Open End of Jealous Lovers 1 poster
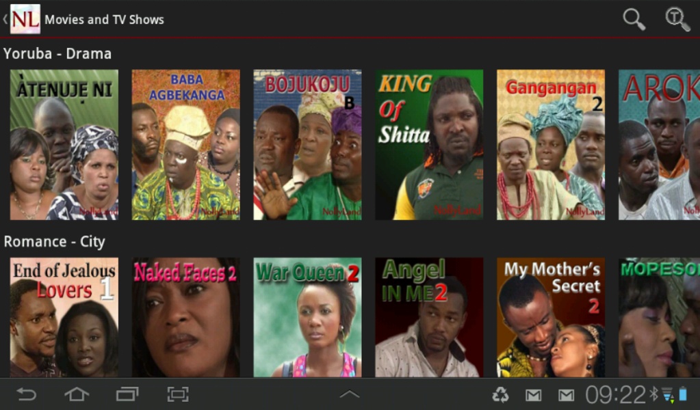 click(64, 317)
